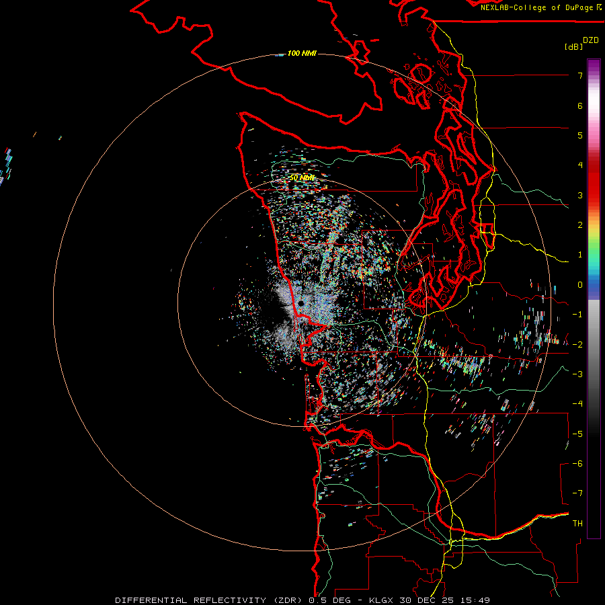Click the black radar site dot

pos(301,304)
